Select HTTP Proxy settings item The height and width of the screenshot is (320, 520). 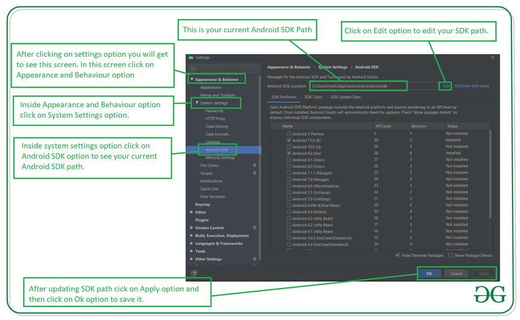216,119
